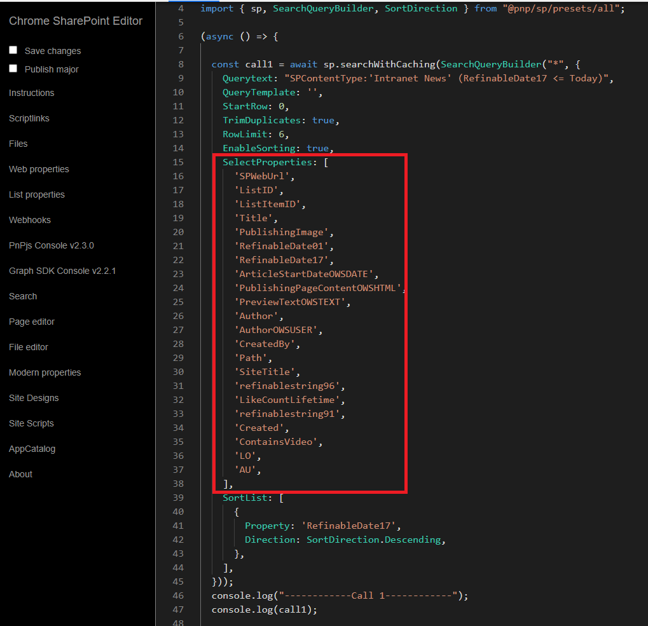The width and height of the screenshot is (648, 626).
Task: Open the File editor
Action: pyautogui.click(x=27, y=347)
